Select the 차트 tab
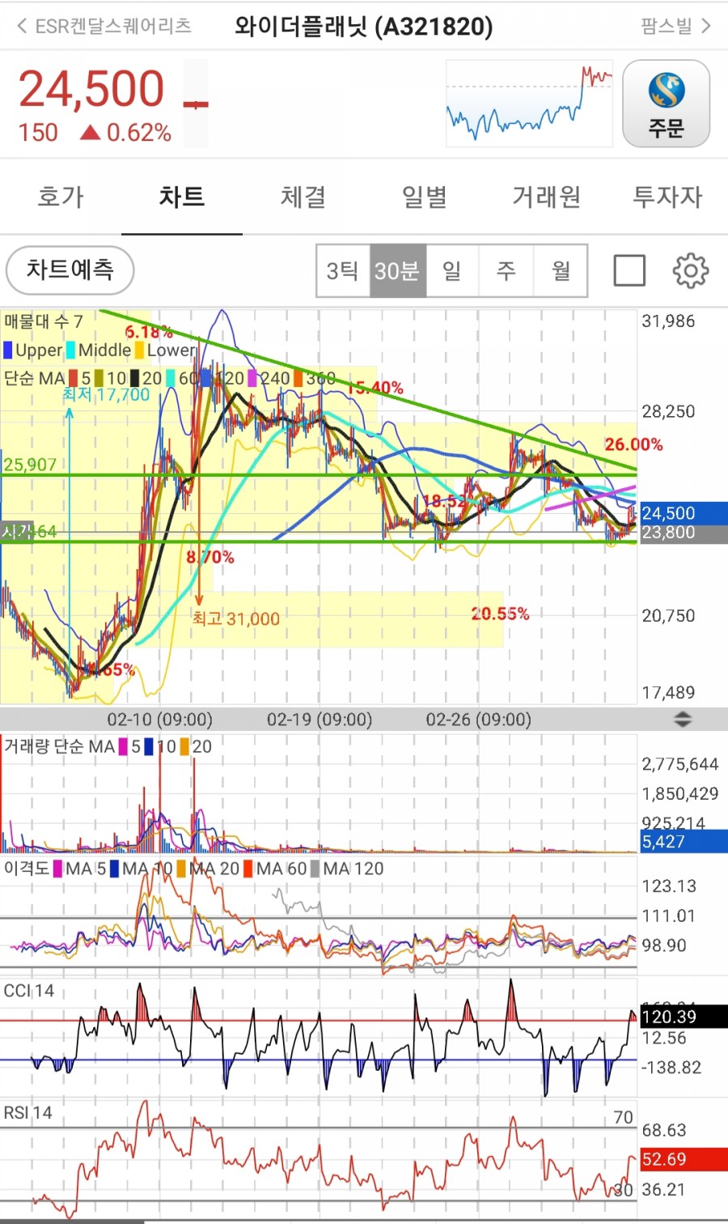 182,197
